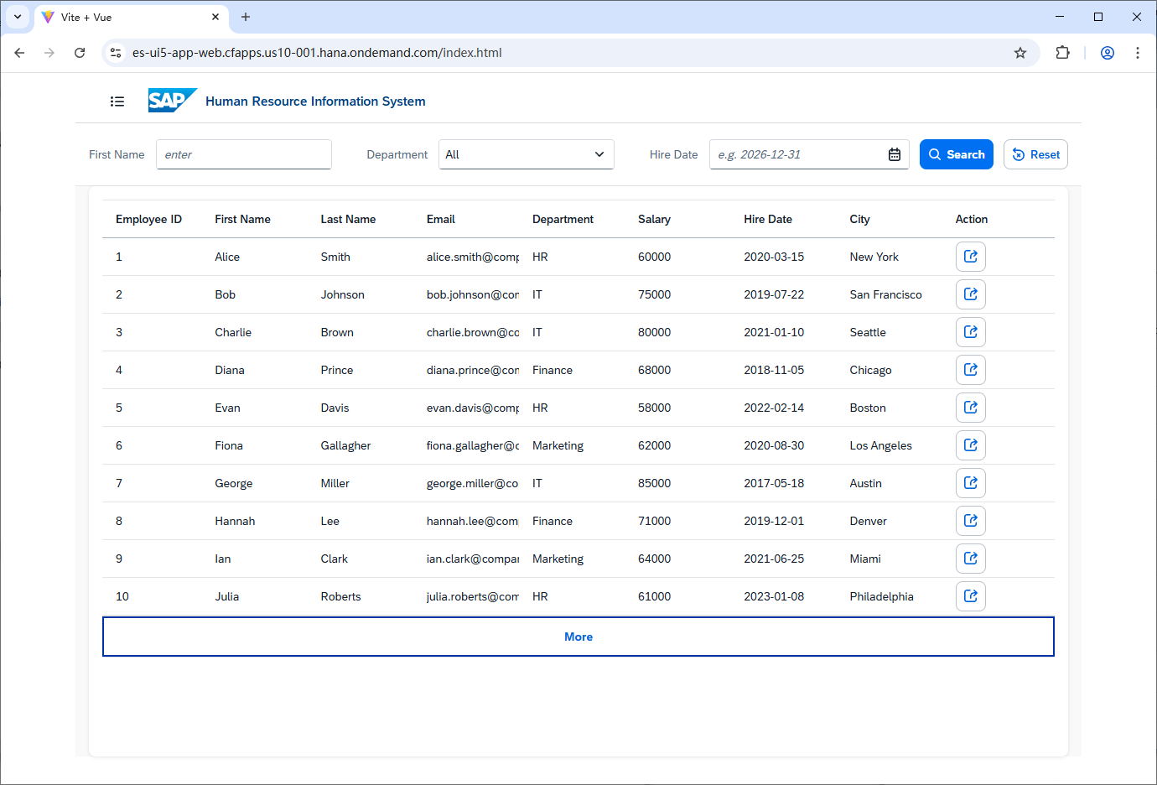Click the SAP logo
Screen dimensions: 1157x785
[172, 101]
